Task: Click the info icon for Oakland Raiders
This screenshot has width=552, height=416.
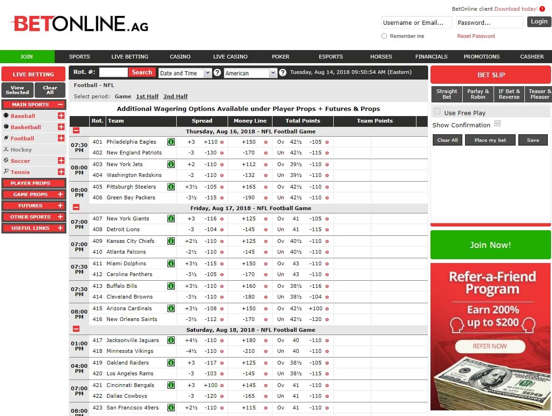Action: coord(171,363)
